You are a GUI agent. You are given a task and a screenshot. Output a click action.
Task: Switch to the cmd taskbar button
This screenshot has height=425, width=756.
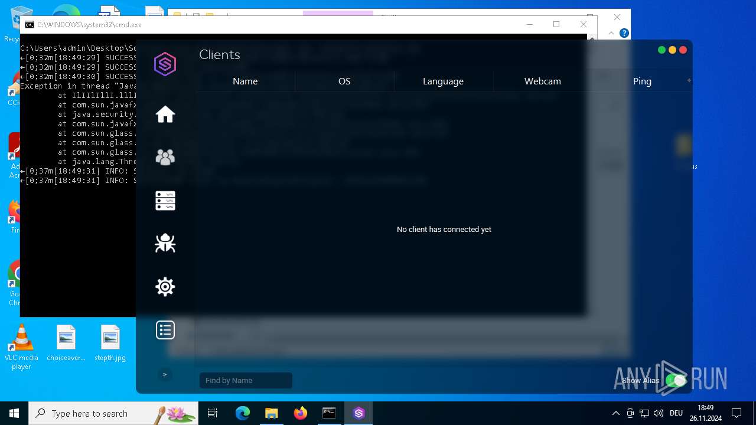click(329, 413)
